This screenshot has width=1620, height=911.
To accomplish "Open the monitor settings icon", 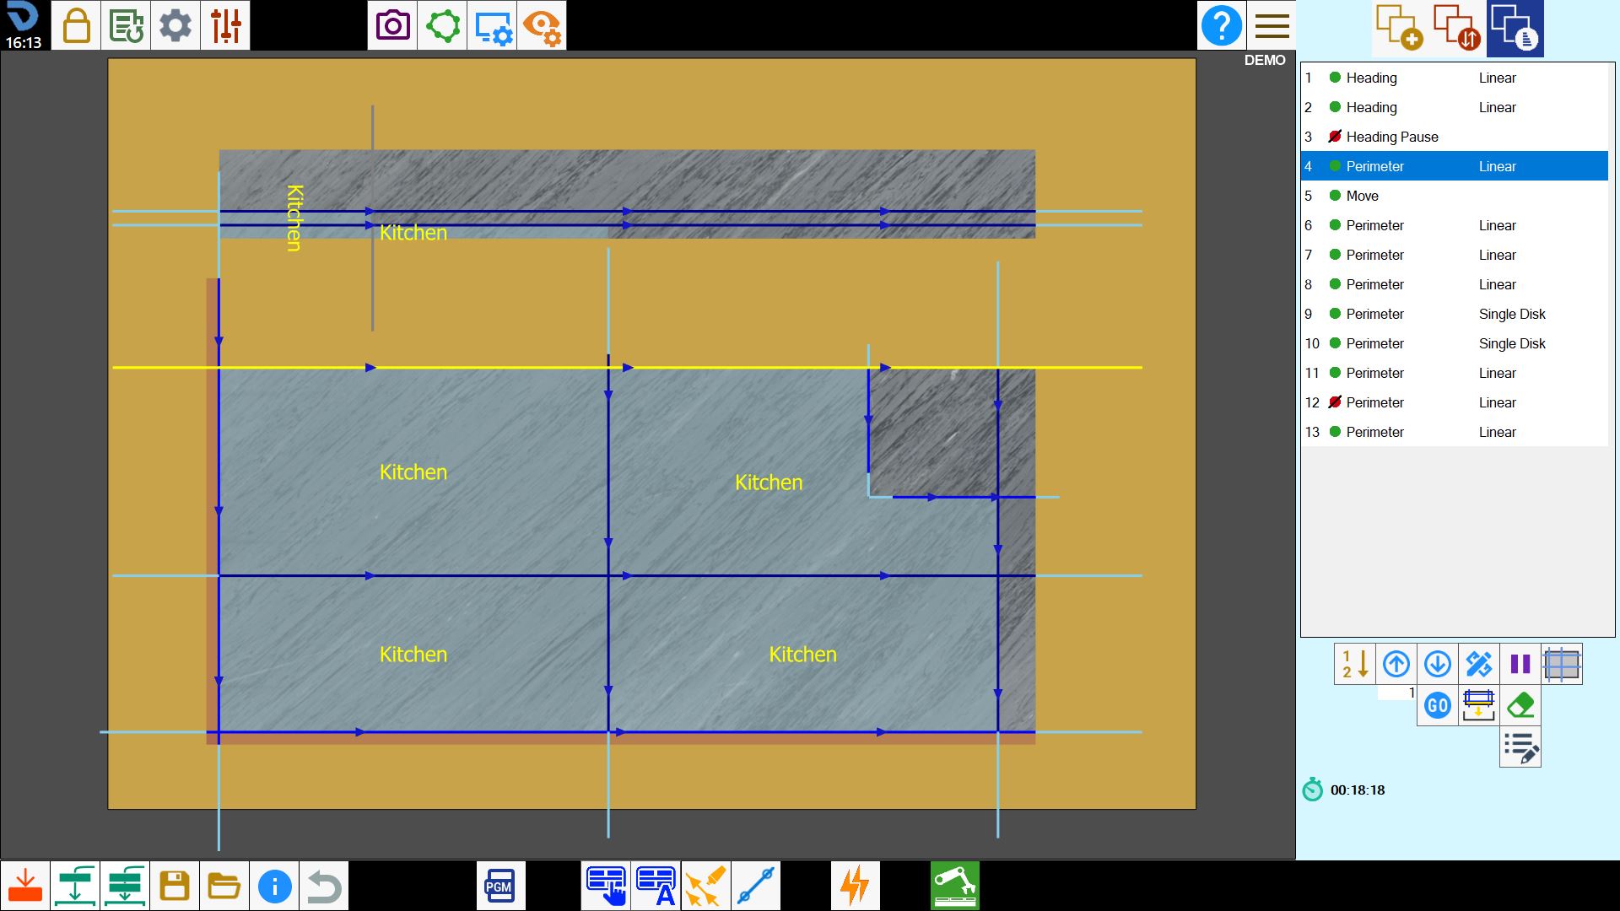I will (492, 25).
